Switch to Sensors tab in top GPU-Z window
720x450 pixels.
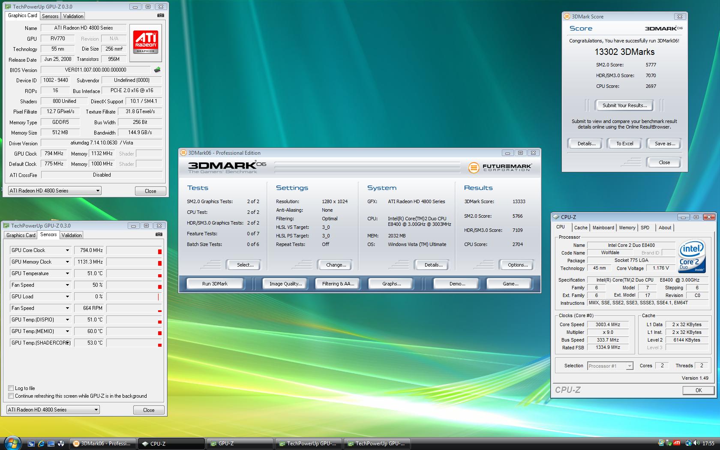[50, 16]
